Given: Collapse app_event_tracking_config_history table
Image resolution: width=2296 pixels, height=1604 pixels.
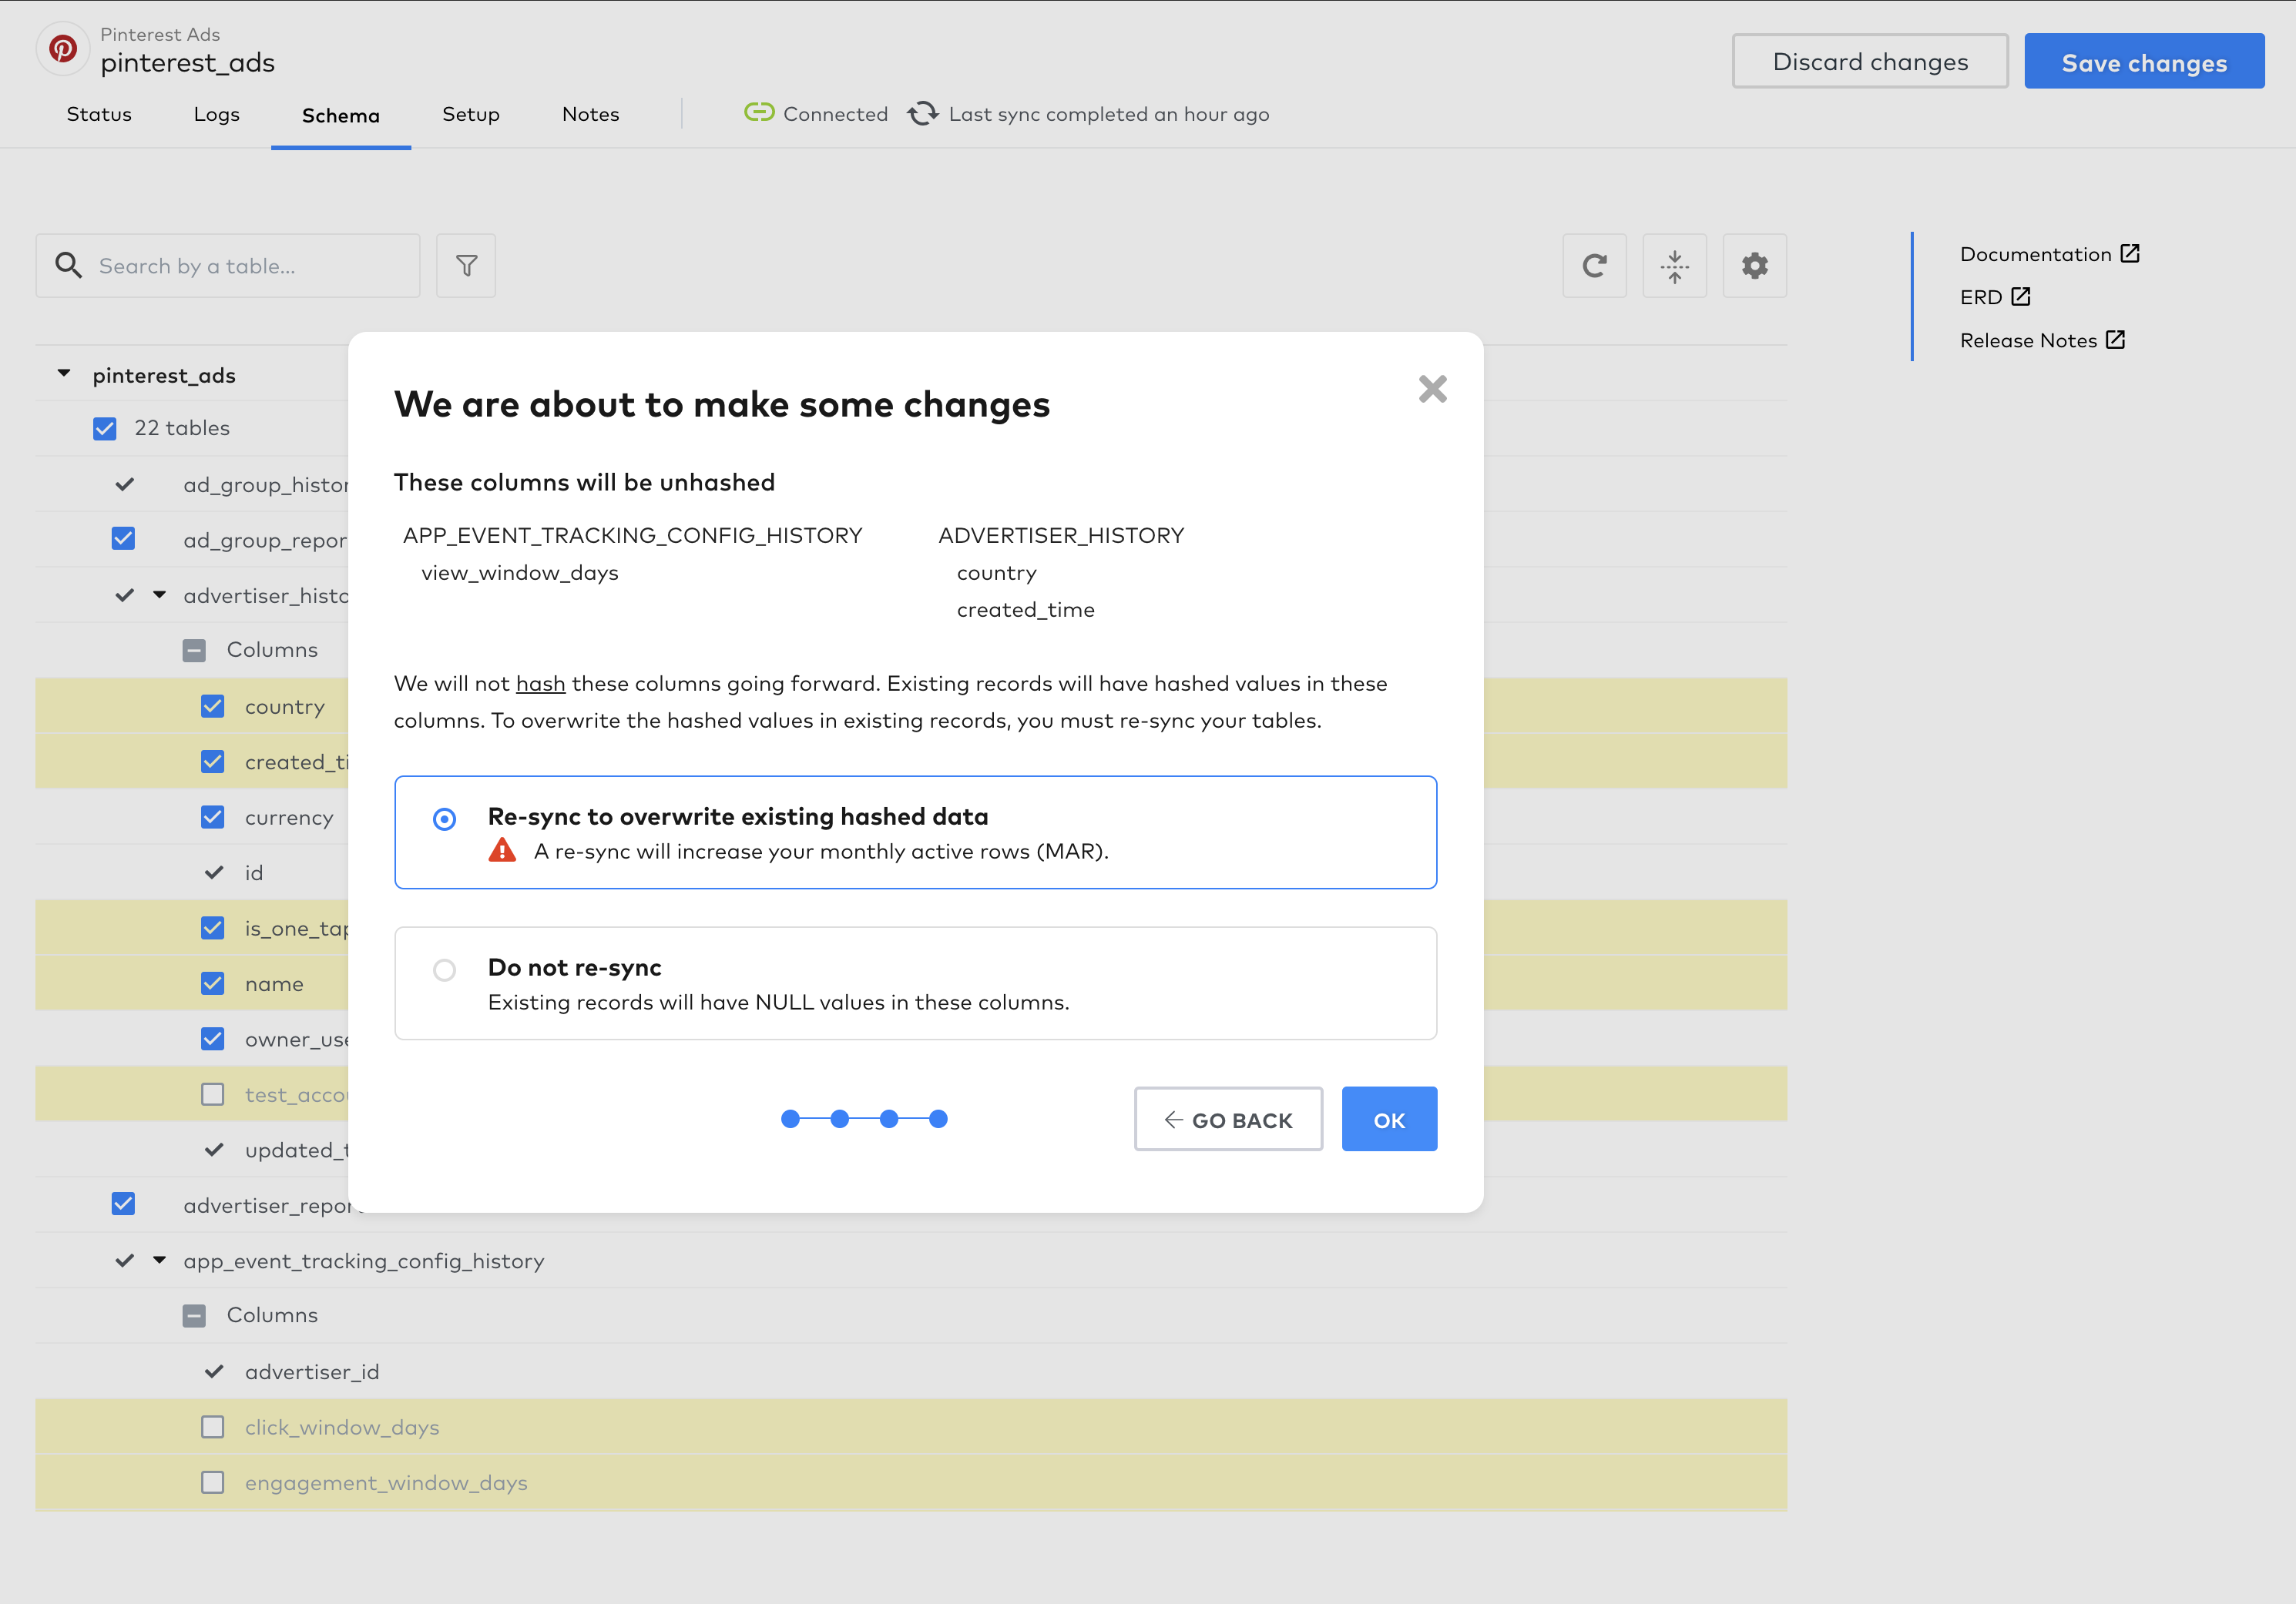Looking at the screenshot, I should (159, 1261).
